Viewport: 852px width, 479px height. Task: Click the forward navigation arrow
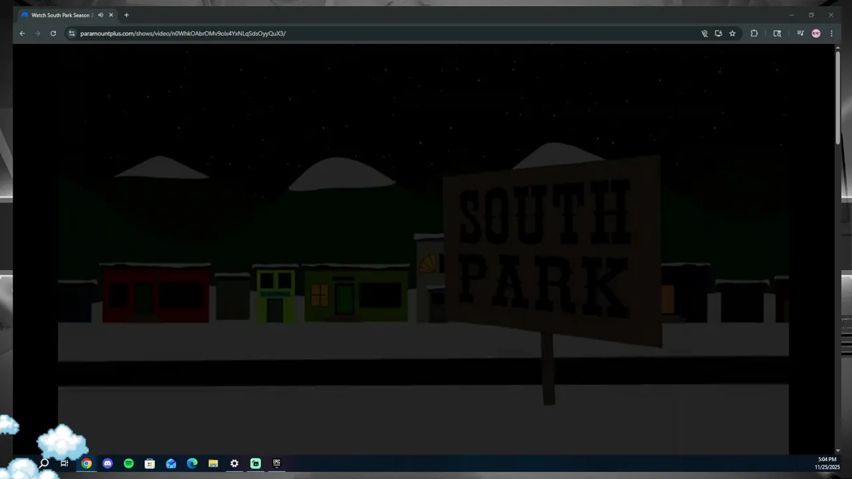37,33
